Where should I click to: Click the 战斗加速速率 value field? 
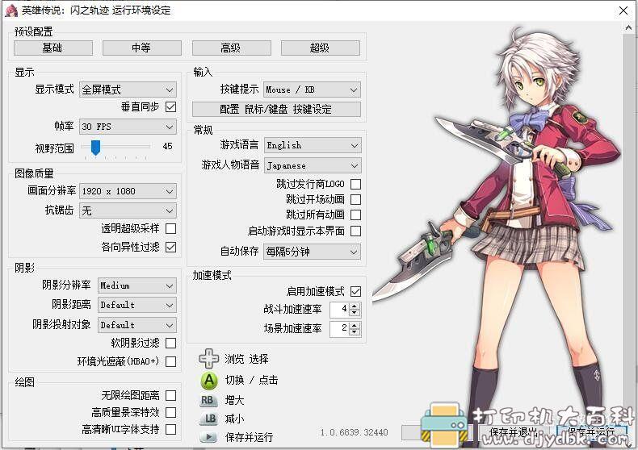(x=340, y=310)
